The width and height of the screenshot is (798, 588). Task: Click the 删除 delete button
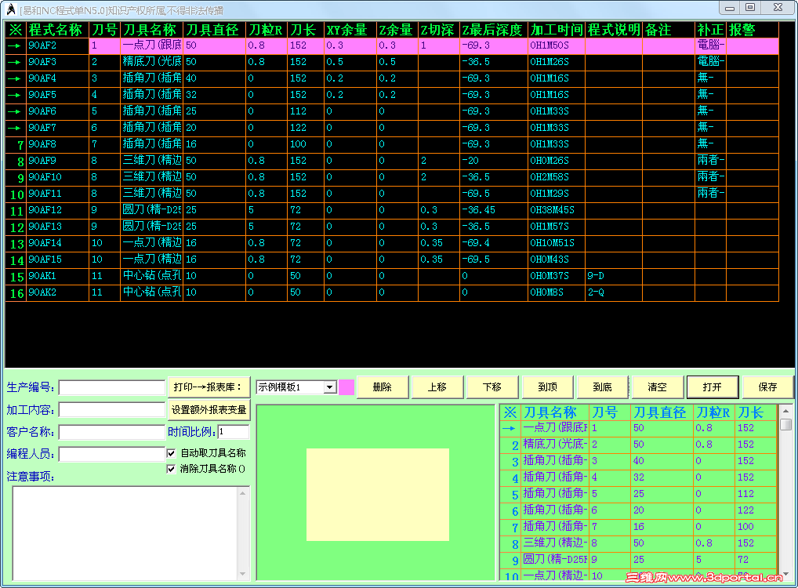(x=383, y=387)
